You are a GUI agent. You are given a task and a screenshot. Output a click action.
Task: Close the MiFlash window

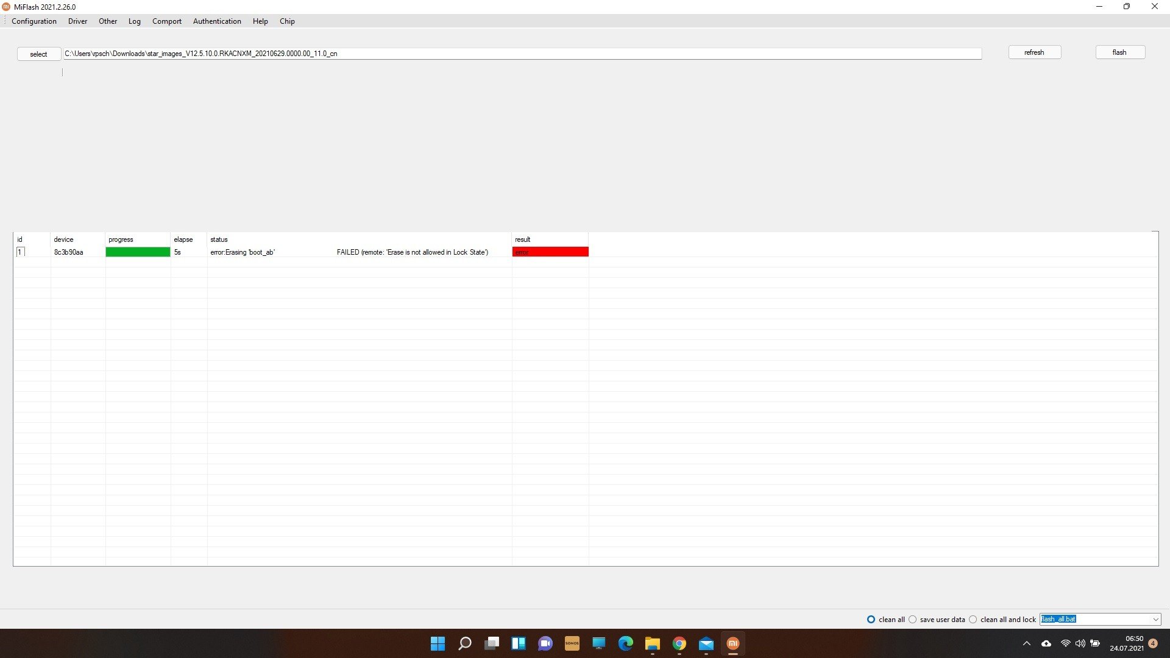click(1155, 7)
